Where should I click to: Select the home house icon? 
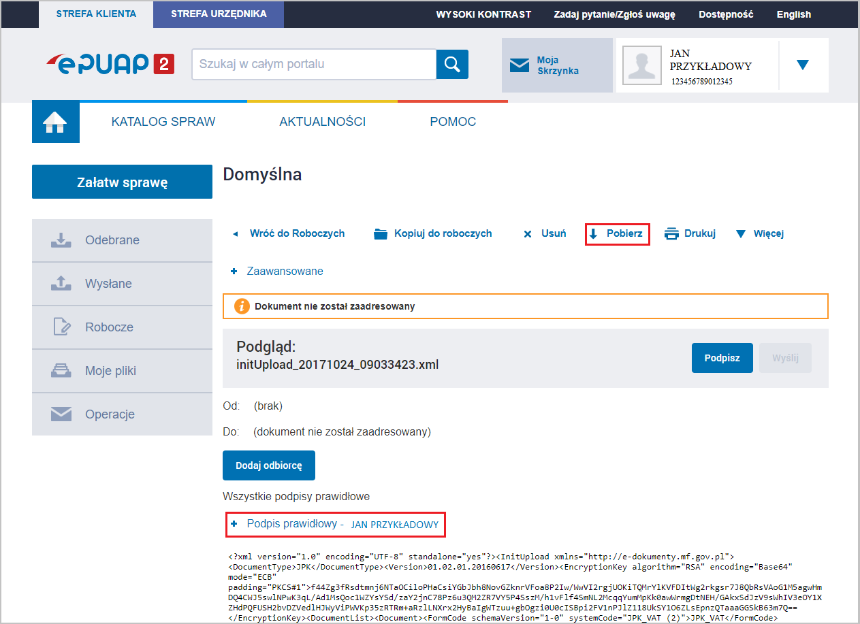click(55, 121)
